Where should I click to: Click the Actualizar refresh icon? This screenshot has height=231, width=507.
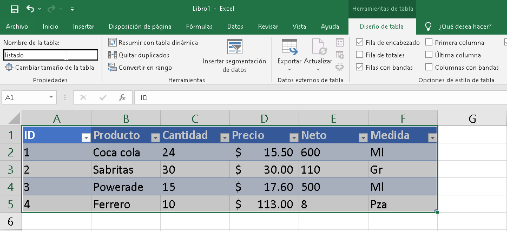tap(319, 47)
